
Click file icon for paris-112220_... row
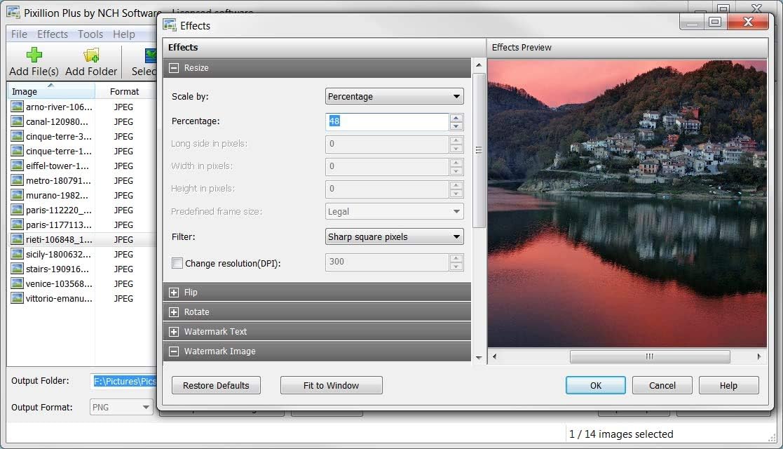coord(17,210)
